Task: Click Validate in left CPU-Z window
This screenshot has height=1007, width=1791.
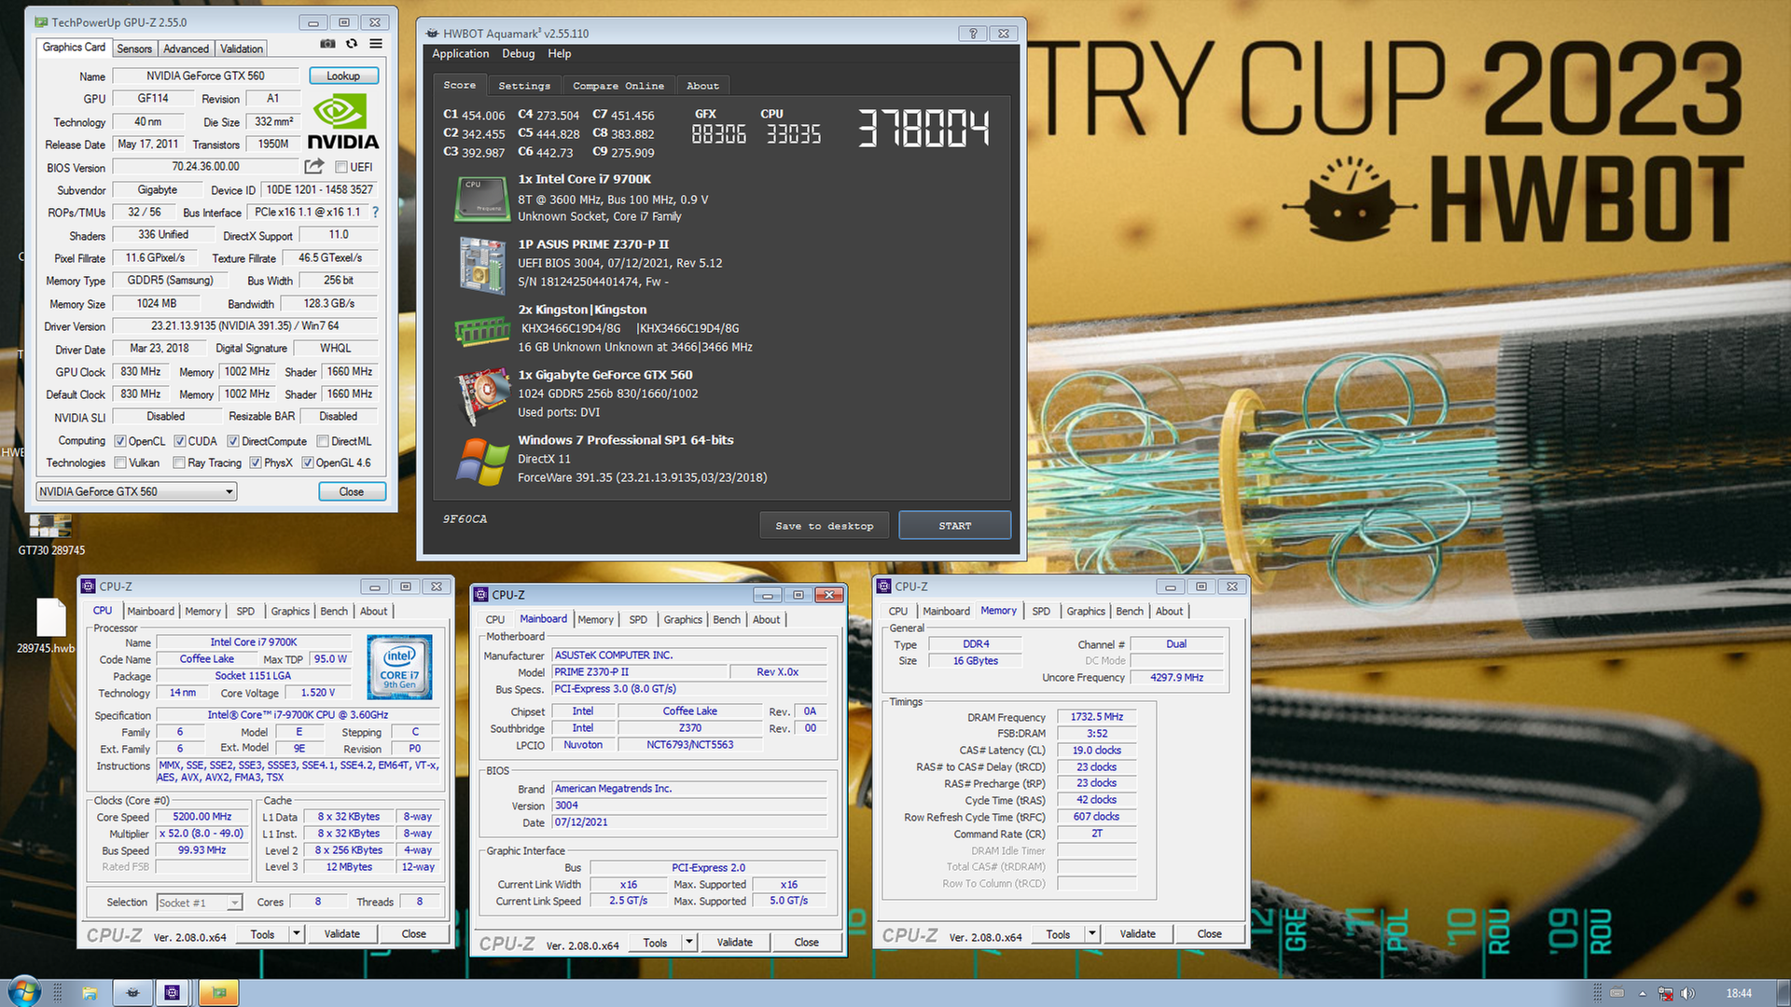Action: (342, 933)
